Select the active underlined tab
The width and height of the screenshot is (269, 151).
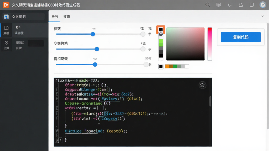55,17
